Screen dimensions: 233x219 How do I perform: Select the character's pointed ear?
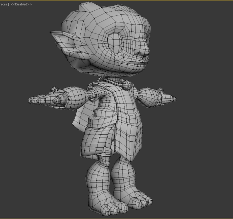tap(65, 42)
